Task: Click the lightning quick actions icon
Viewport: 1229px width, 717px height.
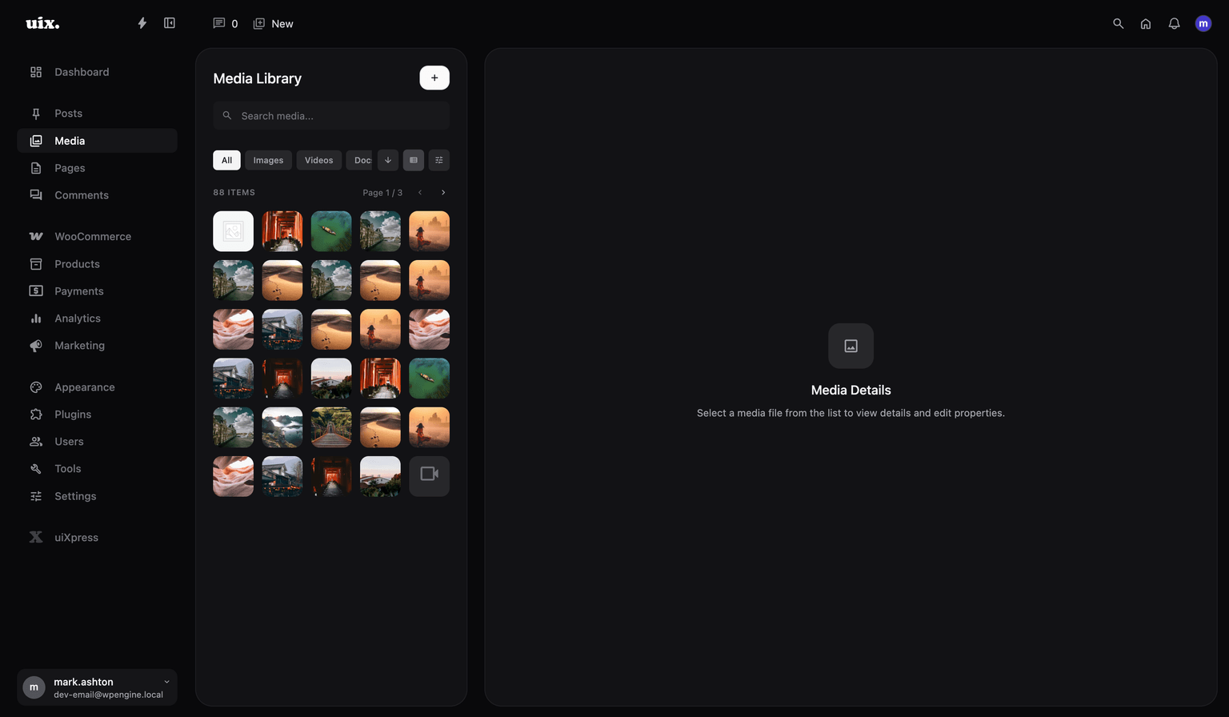Action: click(142, 22)
